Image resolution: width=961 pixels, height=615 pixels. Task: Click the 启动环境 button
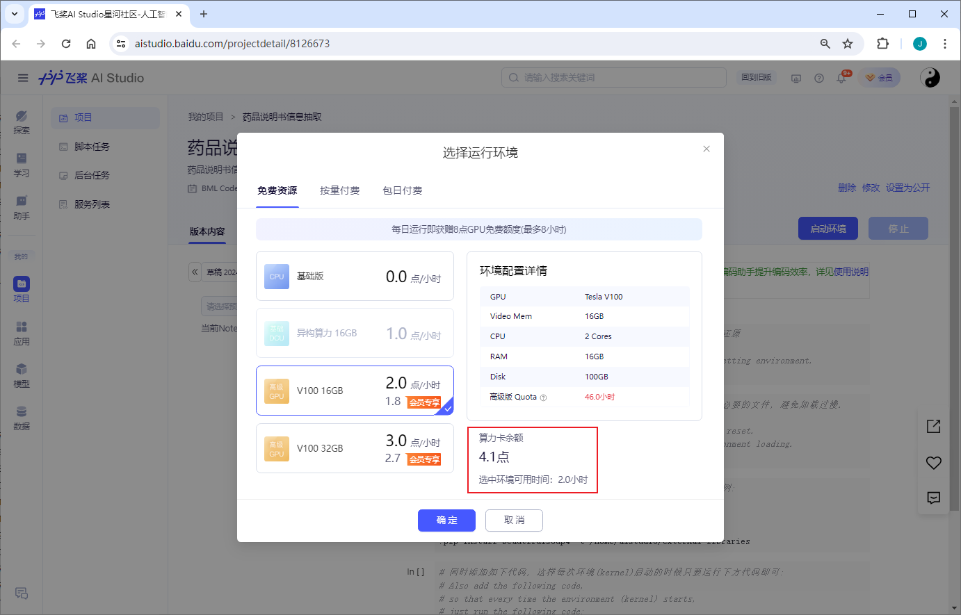pyautogui.click(x=828, y=229)
